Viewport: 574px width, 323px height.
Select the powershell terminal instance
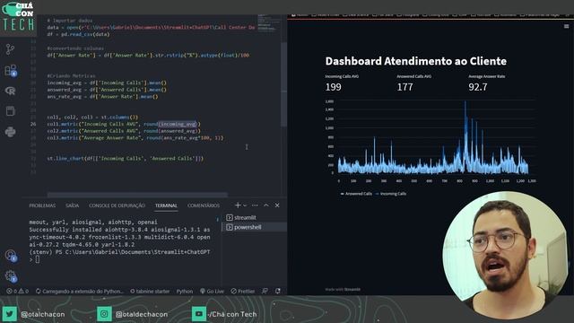(x=255, y=227)
